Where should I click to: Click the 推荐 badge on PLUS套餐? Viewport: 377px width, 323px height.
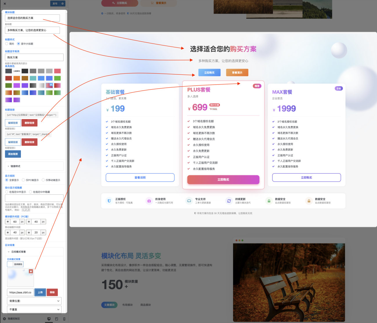tap(257, 86)
